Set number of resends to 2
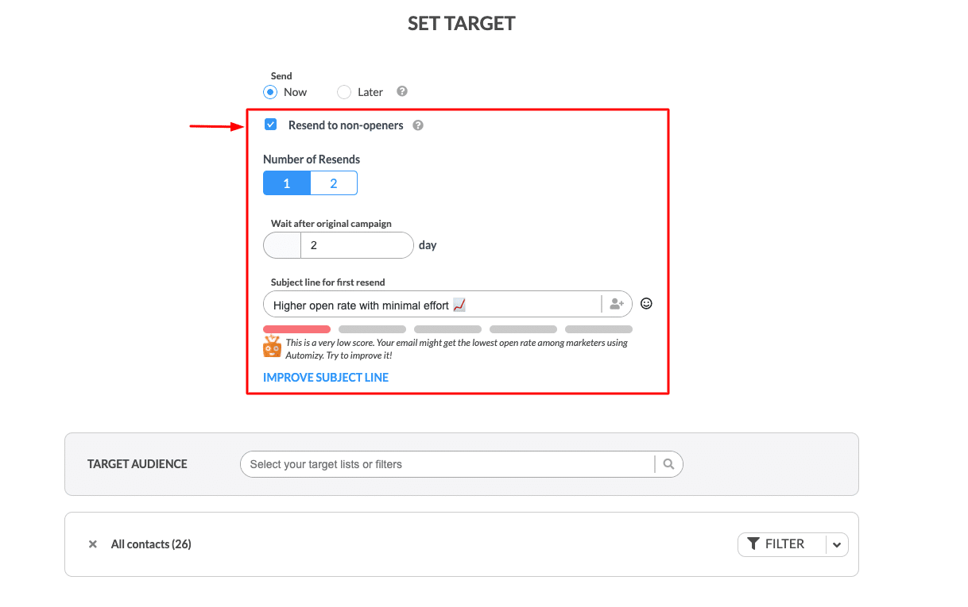The image size is (968, 607). 334,183
